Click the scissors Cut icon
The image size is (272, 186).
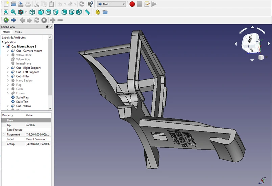pos(36,4)
